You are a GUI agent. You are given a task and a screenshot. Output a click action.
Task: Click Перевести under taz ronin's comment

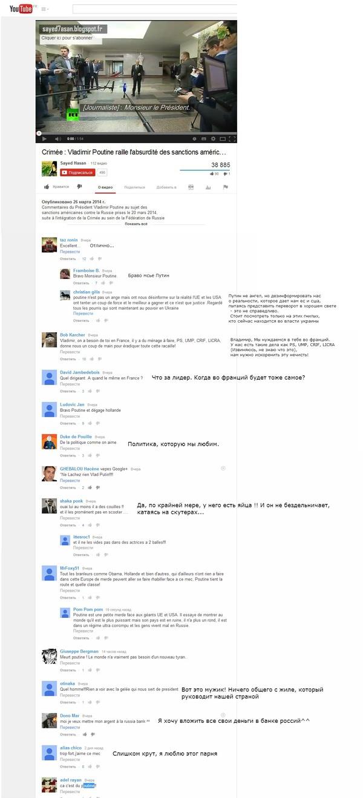[x=70, y=251]
